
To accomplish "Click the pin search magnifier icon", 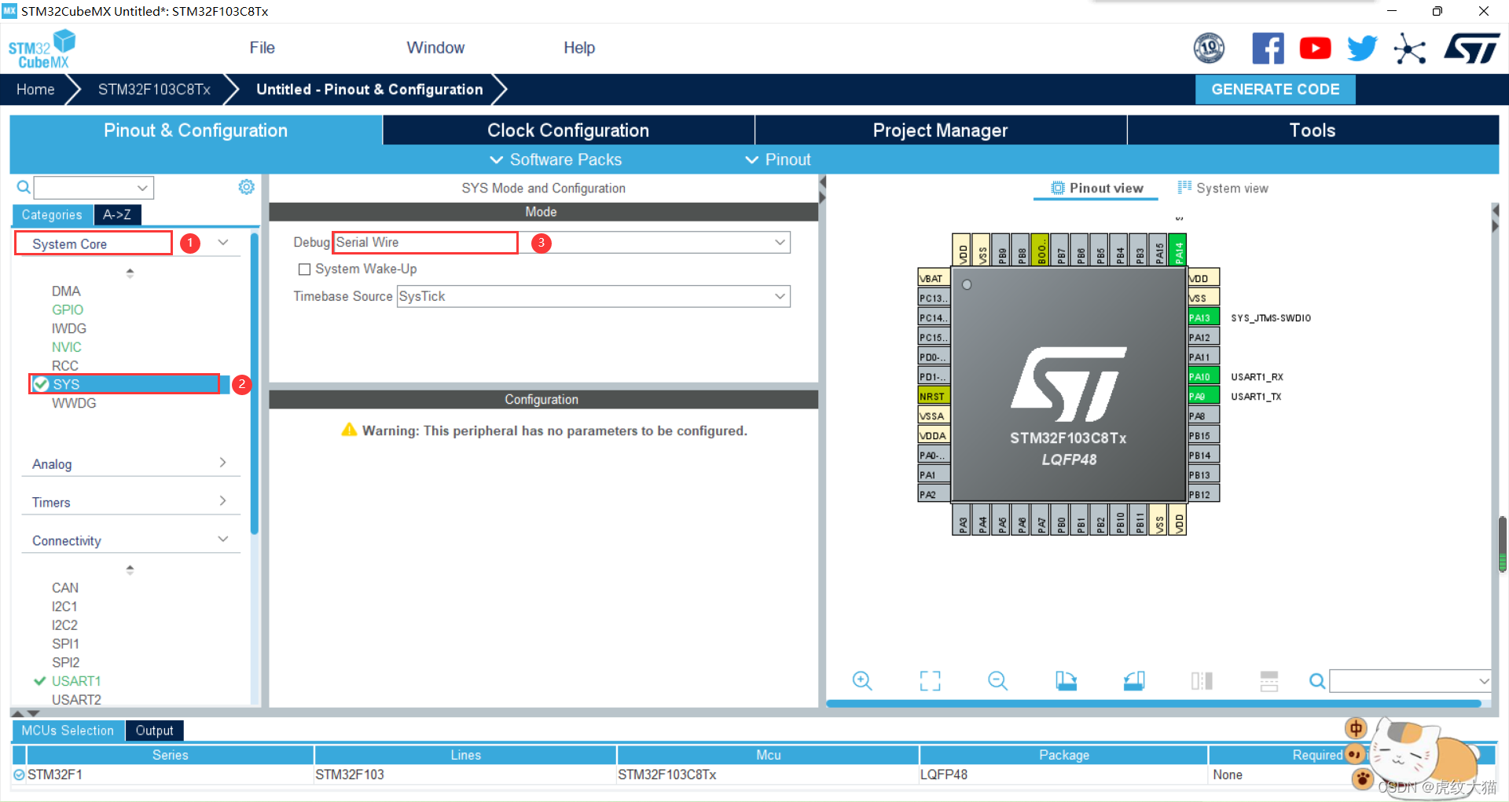I will [1317, 681].
